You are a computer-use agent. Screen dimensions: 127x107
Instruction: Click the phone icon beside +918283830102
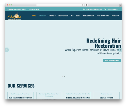[105, 9]
